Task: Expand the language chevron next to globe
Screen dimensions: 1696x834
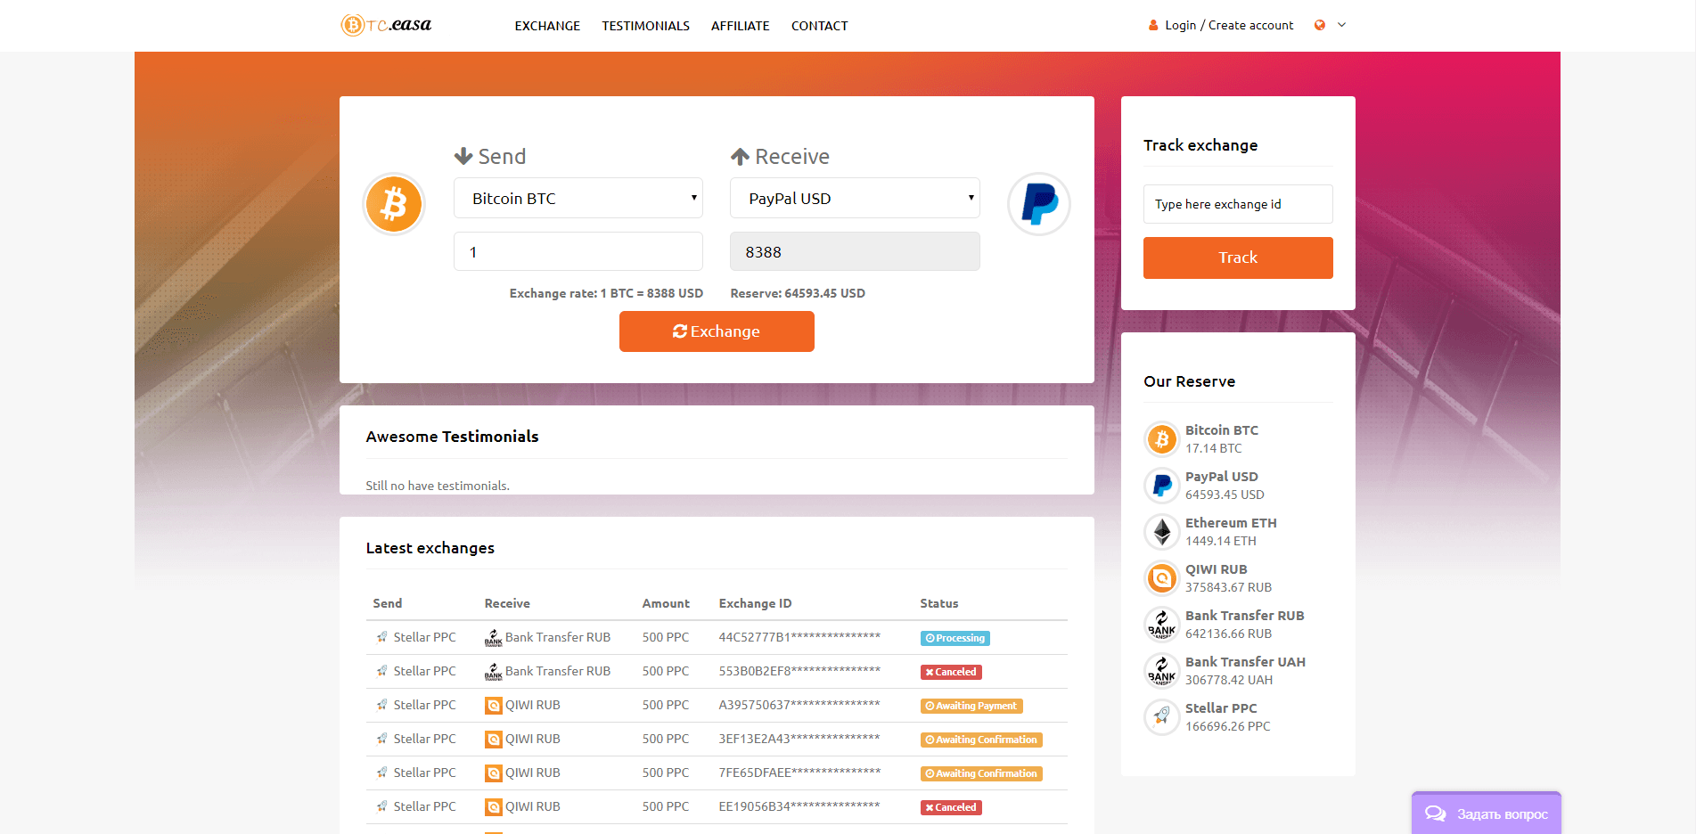Action: pyautogui.click(x=1341, y=25)
